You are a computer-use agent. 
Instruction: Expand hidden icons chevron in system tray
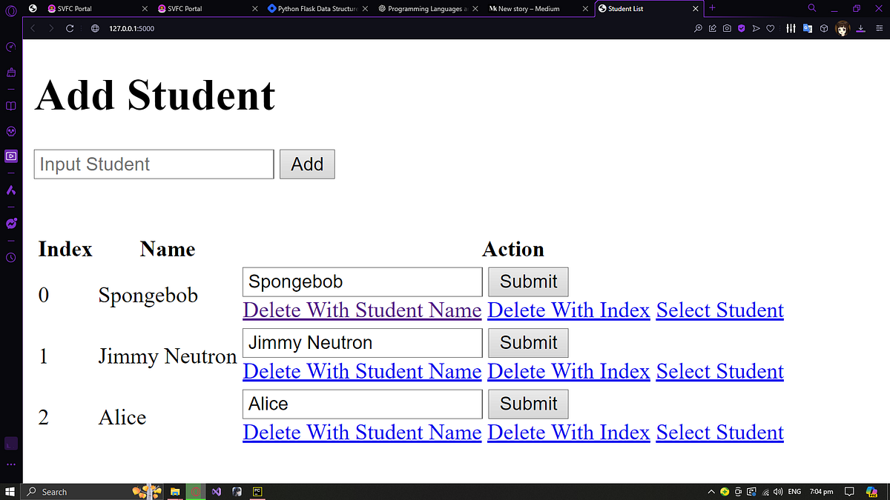[711, 491]
